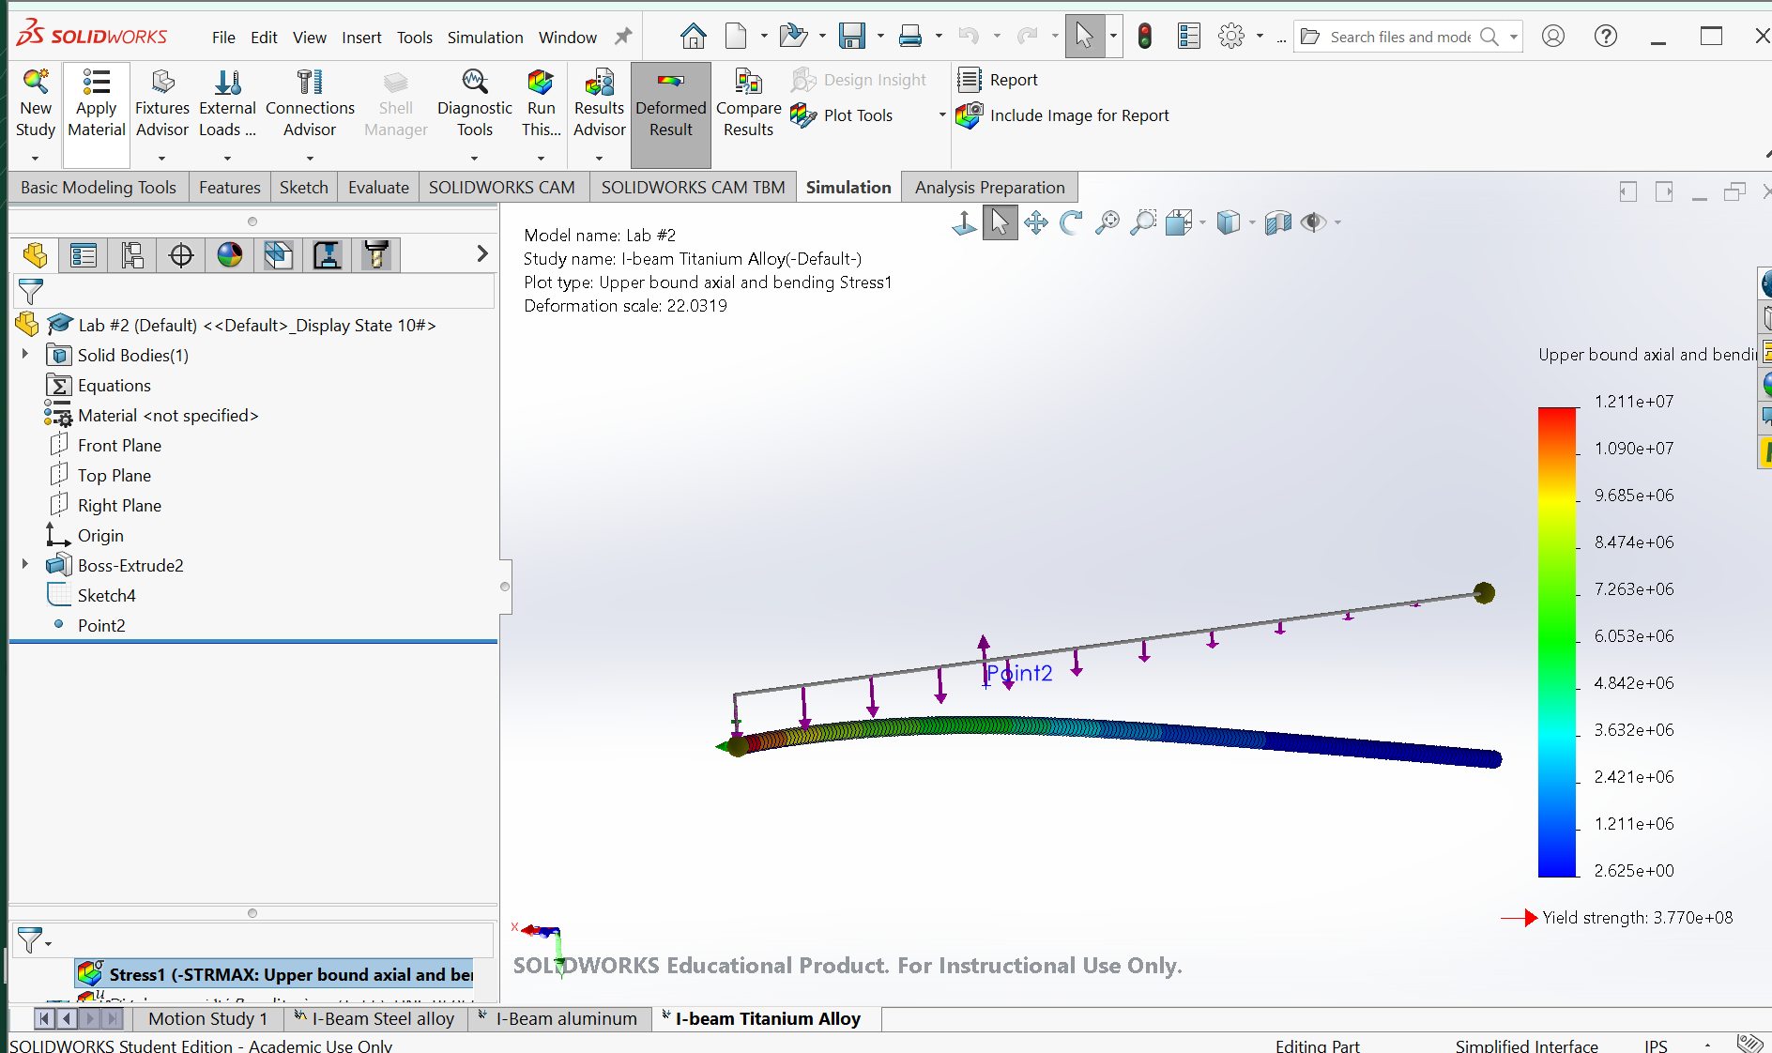This screenshot has width=1772, height=1053.
Task: Click the DisplayManager appearance sphere tab icon
Action: [230, 254]
